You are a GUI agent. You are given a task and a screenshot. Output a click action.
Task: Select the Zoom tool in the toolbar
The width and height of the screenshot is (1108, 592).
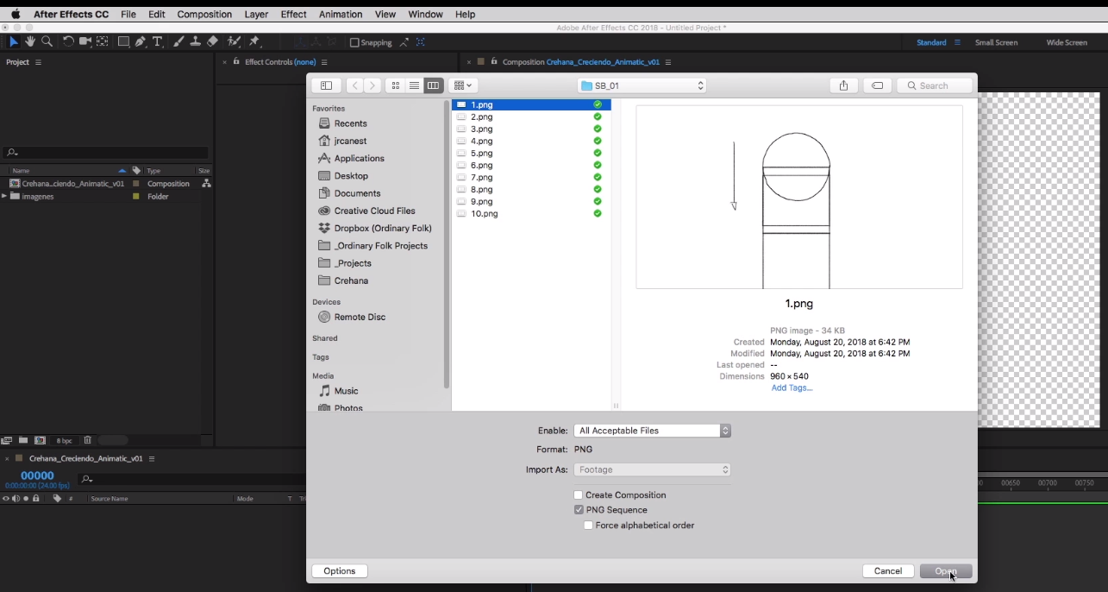47,41
